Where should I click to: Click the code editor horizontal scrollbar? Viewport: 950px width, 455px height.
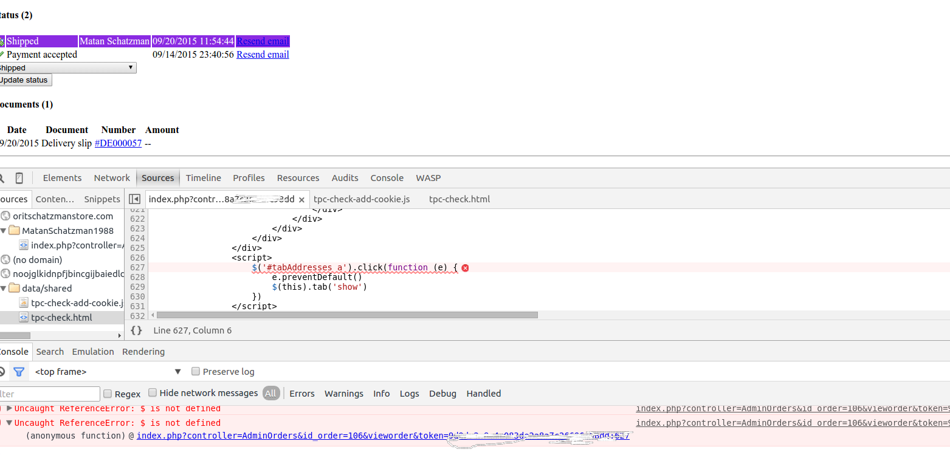[347, 315]
